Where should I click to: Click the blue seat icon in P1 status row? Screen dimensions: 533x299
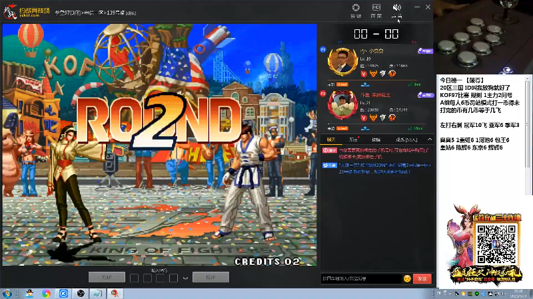point(365,84)
